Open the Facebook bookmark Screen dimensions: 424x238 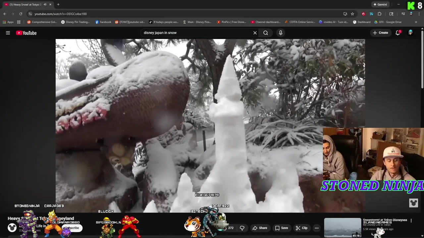pos(103,22)
